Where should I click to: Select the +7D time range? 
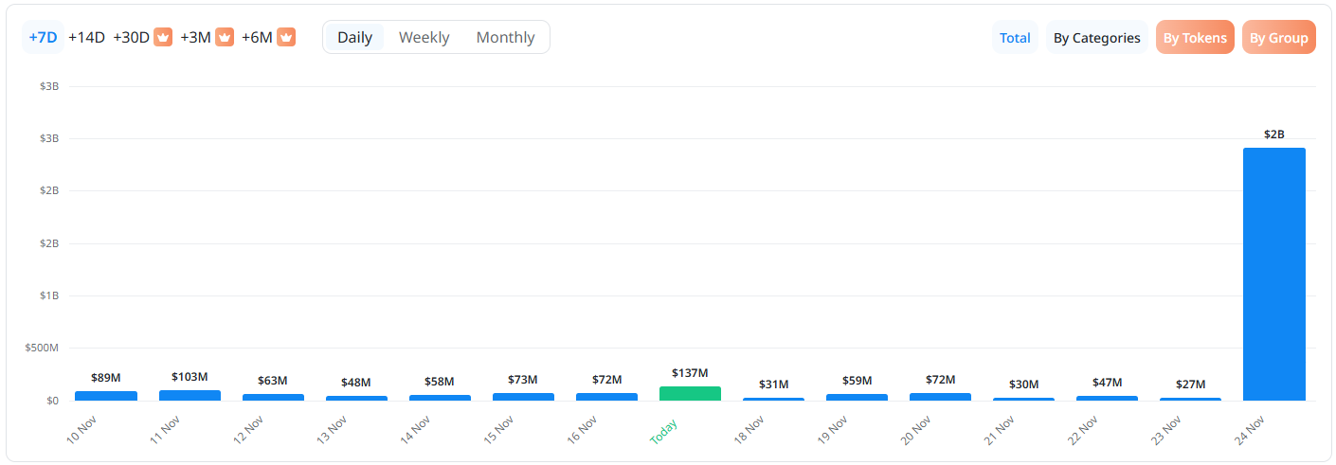coord(43,38)
